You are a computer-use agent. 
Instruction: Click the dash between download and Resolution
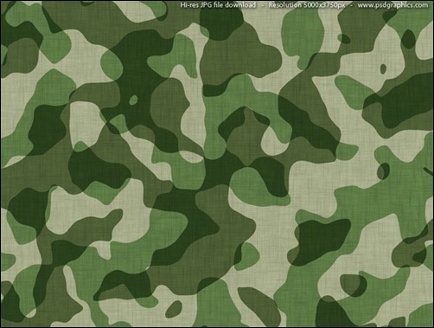pos(262,5)
